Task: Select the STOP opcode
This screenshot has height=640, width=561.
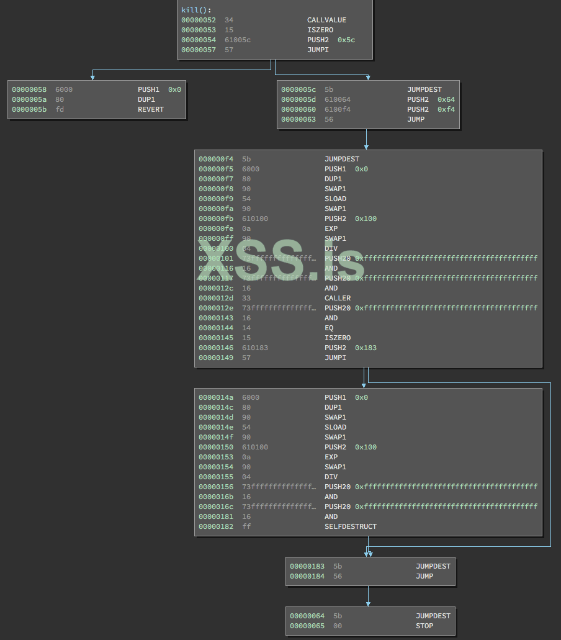Action: pyautogui.click(x=424, y=626)
